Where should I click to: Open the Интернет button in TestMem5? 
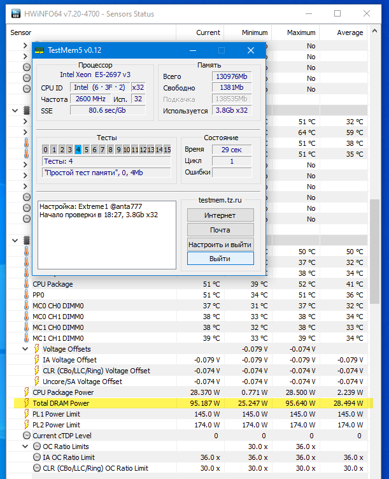pyautogui.click(x=220, y=215)
